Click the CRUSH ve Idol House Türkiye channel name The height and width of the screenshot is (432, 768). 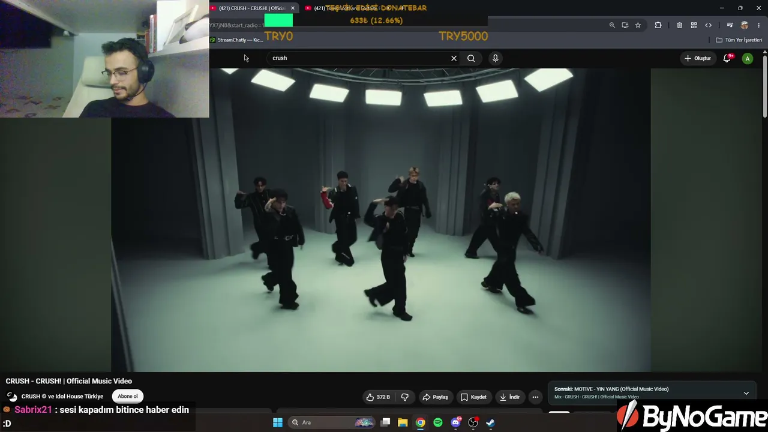pos(62,397)
